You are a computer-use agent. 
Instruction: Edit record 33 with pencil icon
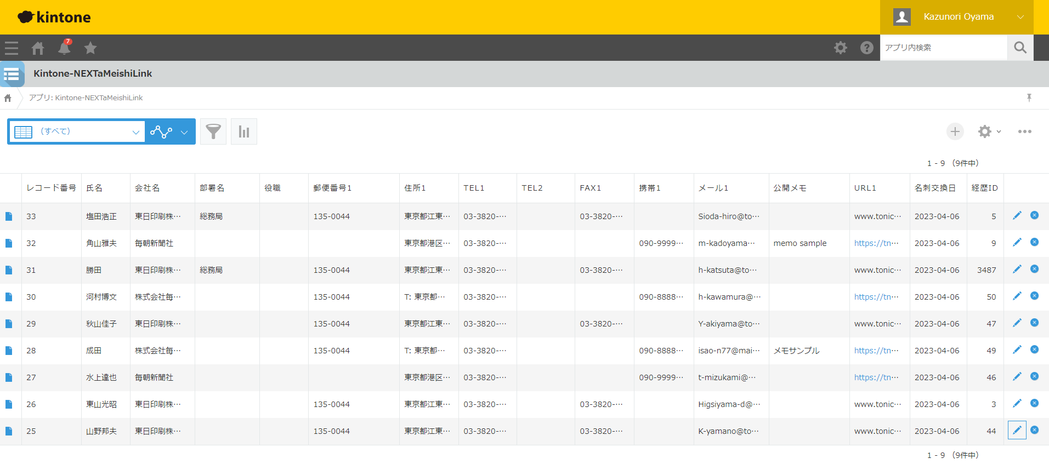pyautogui.click(x=1017, y=216)
